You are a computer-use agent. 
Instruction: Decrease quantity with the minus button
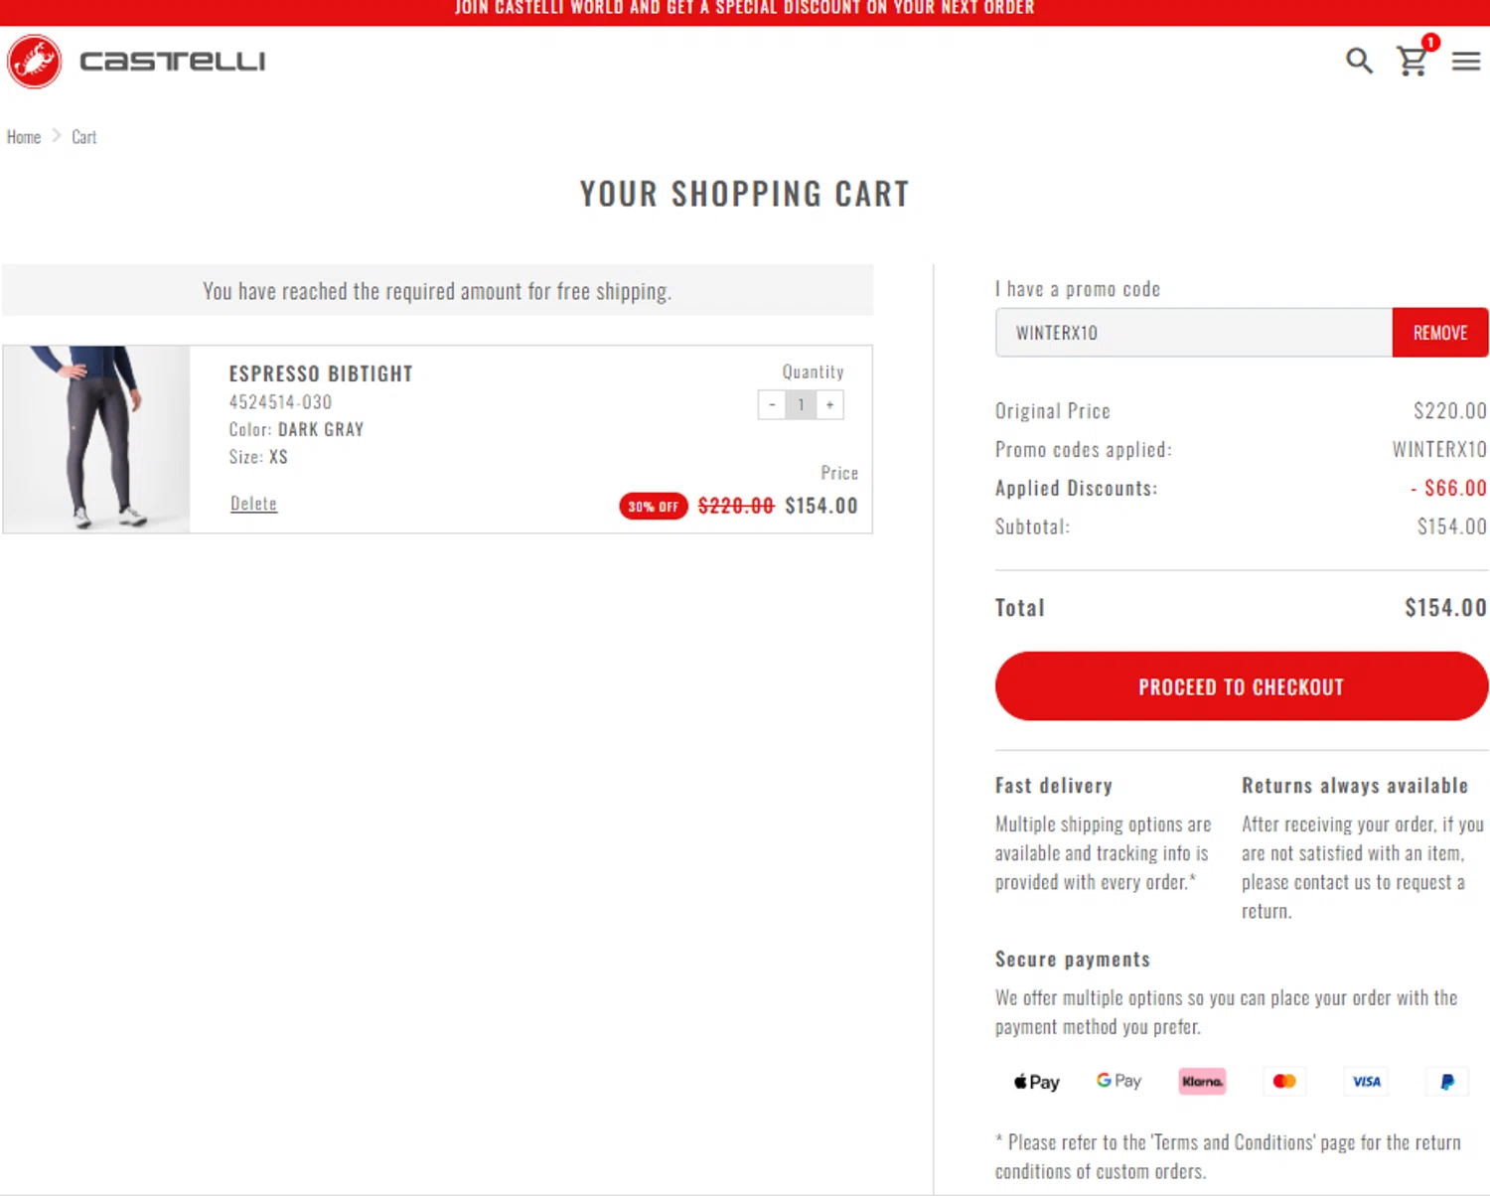click(772, 405)
